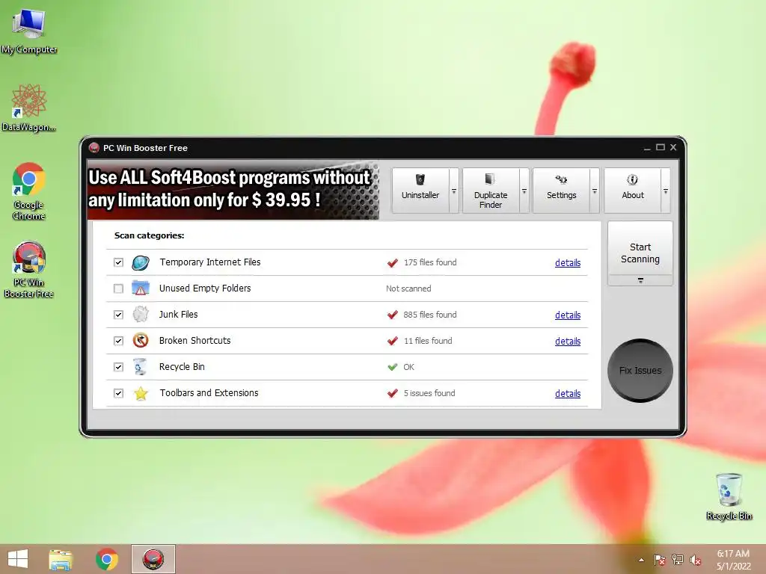
Task: Open File Explorer from the taskbar
Action: tap(61, 559)
